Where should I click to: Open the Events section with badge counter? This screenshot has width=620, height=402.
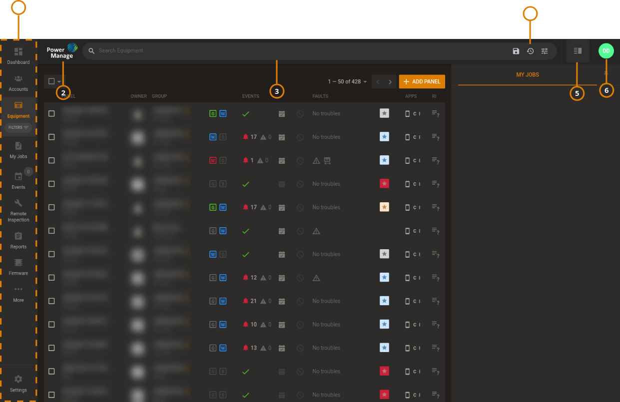(x=18, y=181)
